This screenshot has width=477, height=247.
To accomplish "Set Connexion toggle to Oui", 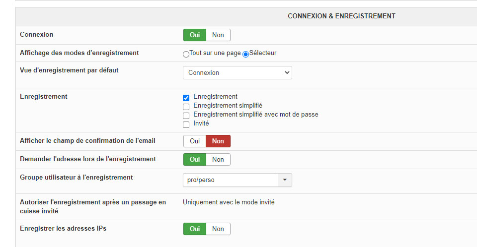I will pos(195,35).
